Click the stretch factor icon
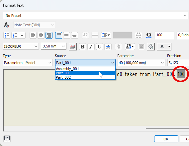Screen dimensions: 189x146 pos(149,36)
